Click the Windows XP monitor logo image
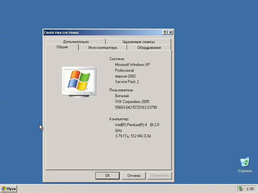This screenshot has height=193, width=258. [79, 82]
